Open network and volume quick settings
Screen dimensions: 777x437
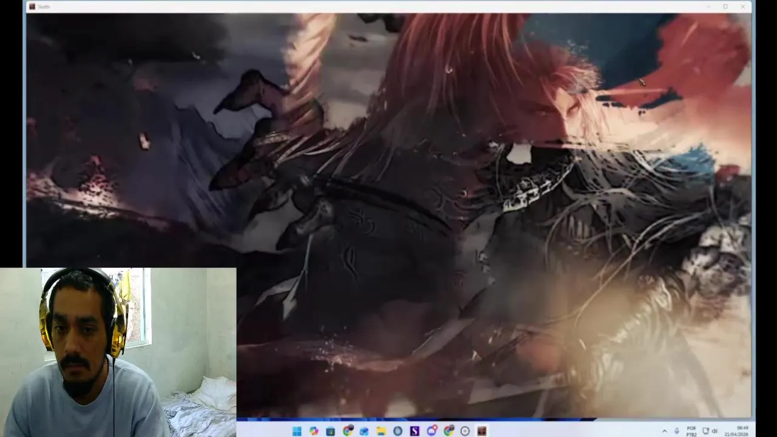(x=710, y=431)
